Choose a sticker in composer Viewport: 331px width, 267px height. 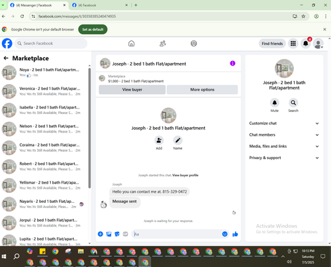tap(117, 234)
